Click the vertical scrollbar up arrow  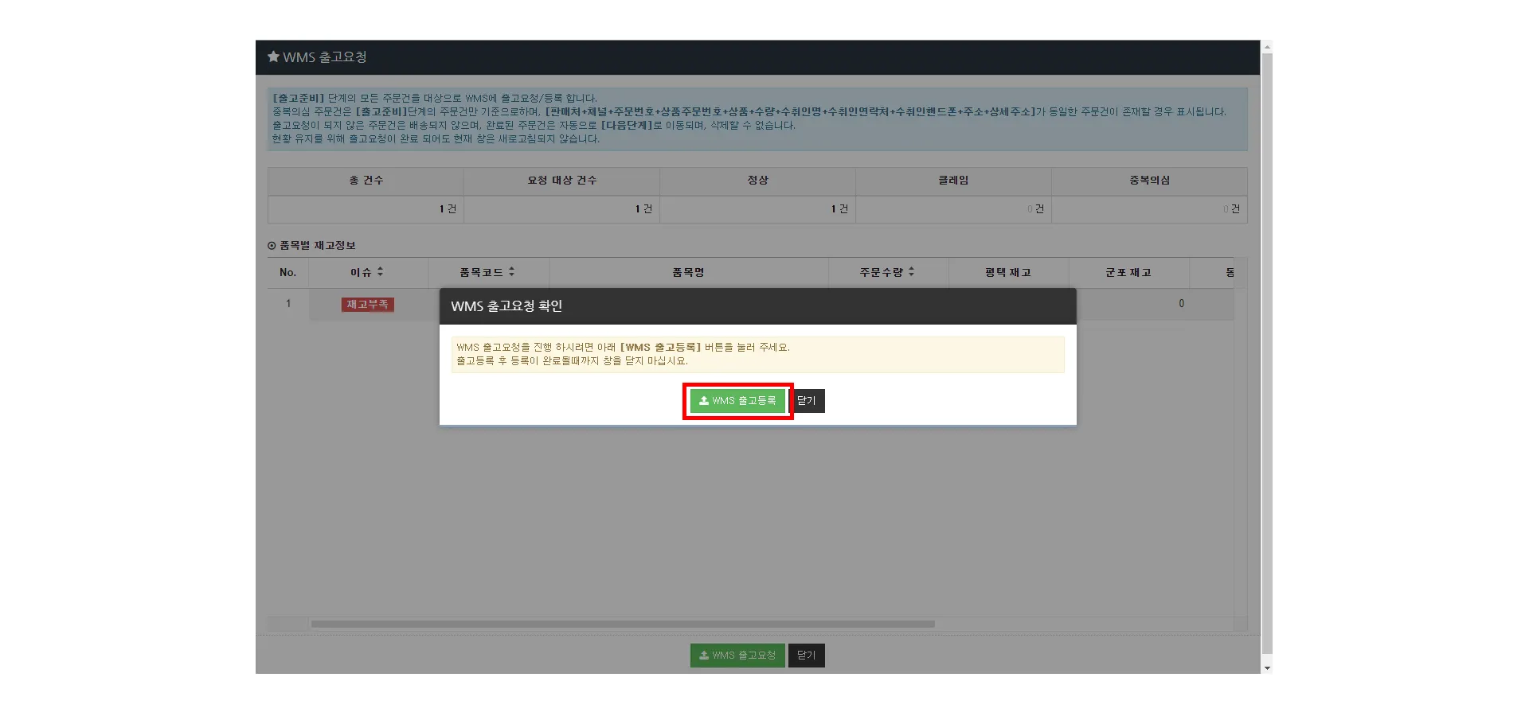pyautogui.click(x=1267, y=46)
